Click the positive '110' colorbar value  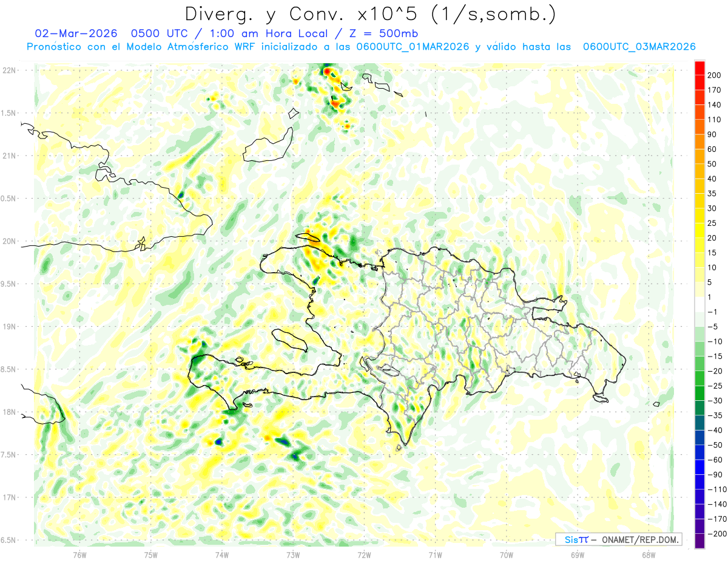[x=715, y=120]
